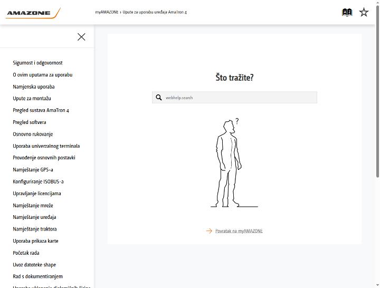Click the orange arrow beside Povratak
Viewport: 380px width, 288px height.
(x=209, y=231)
